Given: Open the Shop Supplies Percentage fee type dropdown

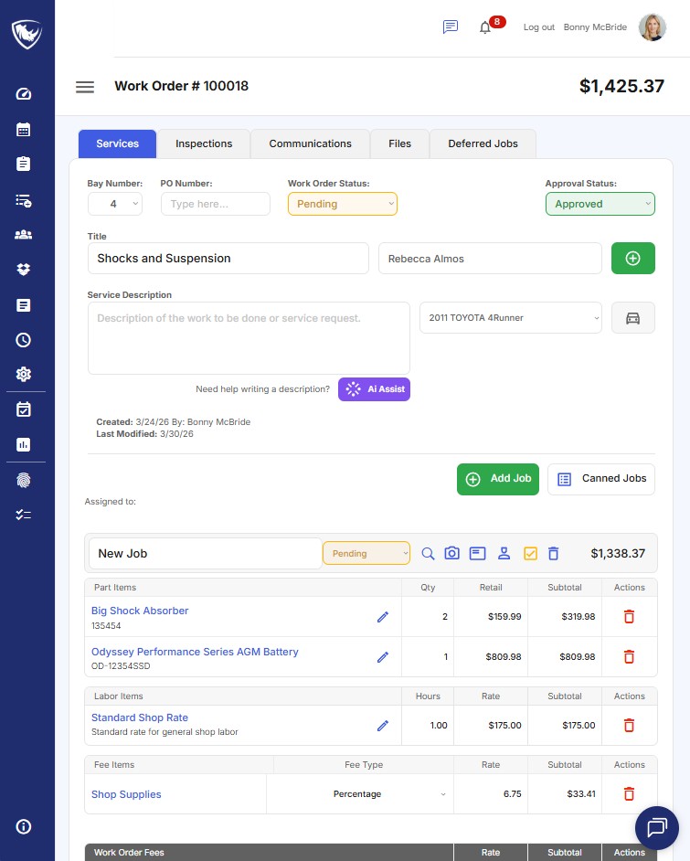Looking at the screenshot, I should 360,794.
